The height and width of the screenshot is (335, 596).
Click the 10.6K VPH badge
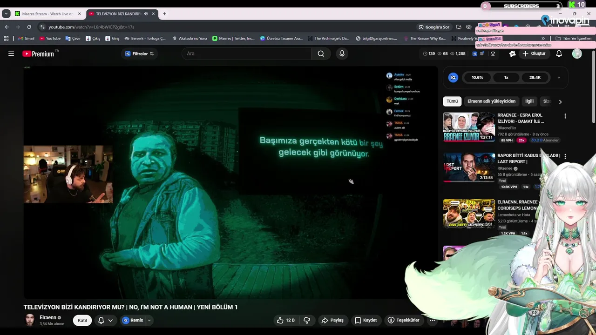coord(508,187)
